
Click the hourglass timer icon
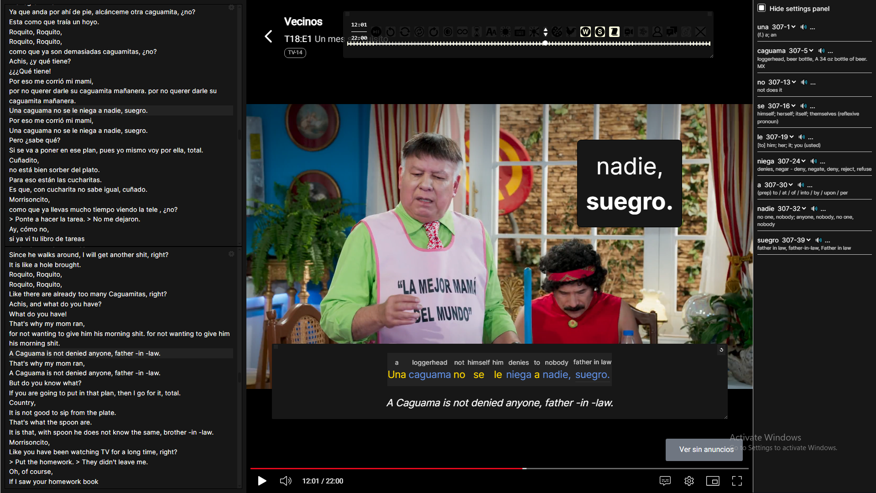pyautogui.click(x=477, y=31)
